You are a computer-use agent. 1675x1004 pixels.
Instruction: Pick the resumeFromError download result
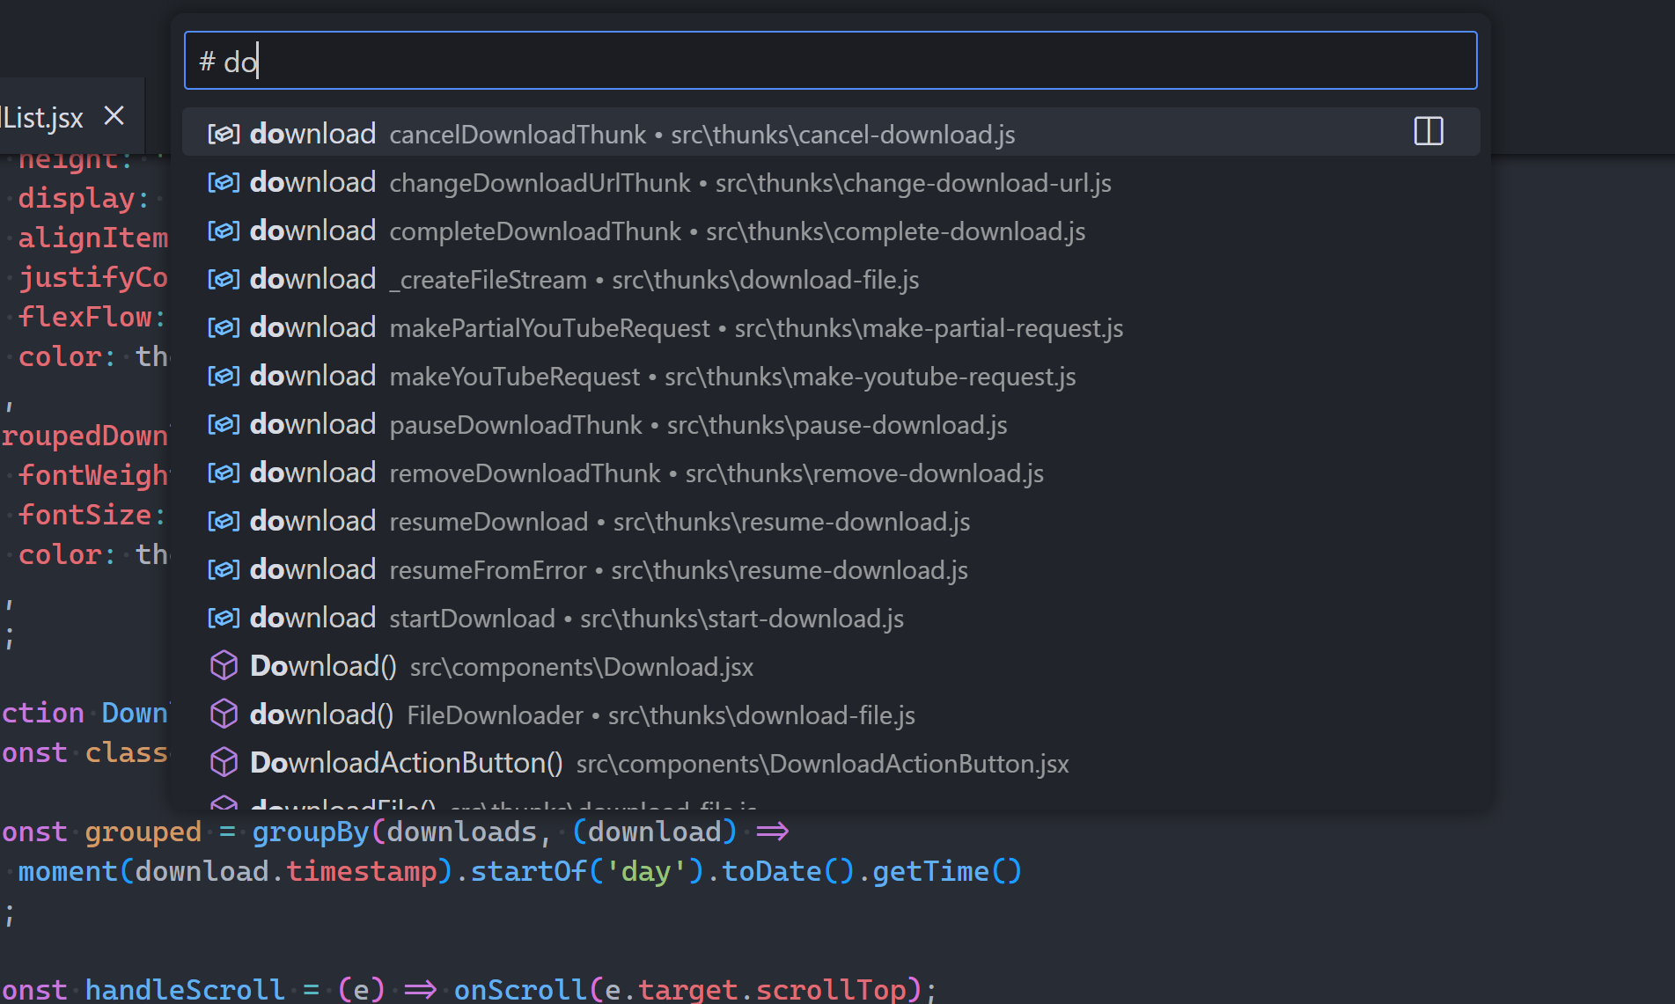[586, 569]
